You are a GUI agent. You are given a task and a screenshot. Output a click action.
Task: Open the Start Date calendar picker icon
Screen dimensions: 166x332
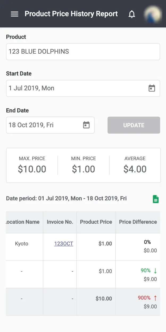point(152,88)
